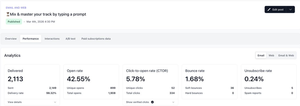Click the Edit post button label
The height and width of the screenshot is (106, 300).
[x=278, y=10]
